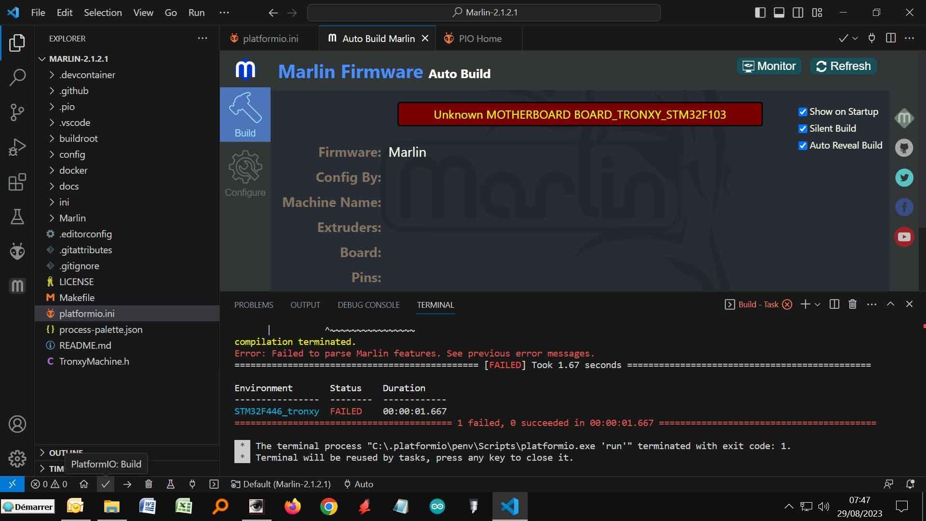Close the Auto Build Marlin tab
Viewport: 926px width, 521px height.
coord(425,38)
